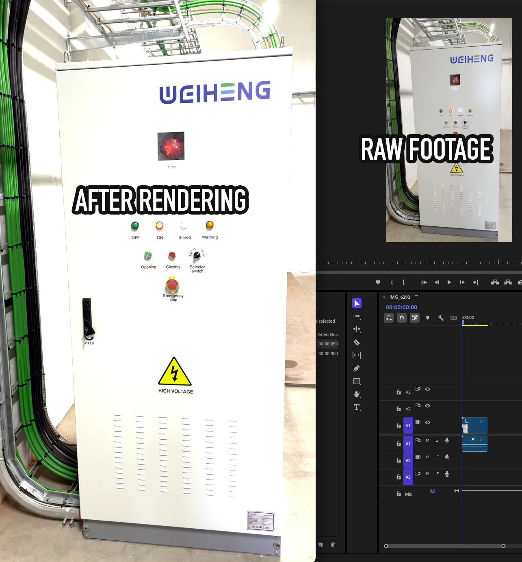This screenshot has width=522, height=562.
Task: Toggle track lock on A2
Action: 399,460
